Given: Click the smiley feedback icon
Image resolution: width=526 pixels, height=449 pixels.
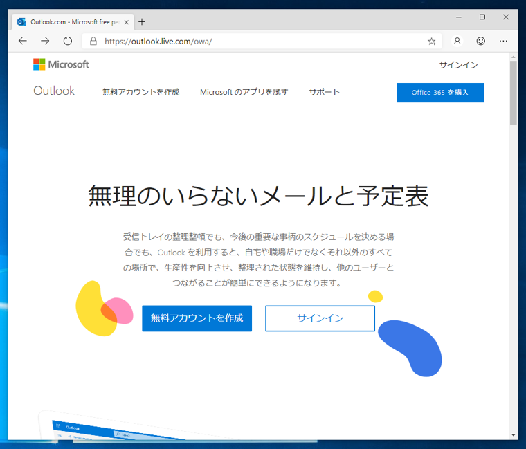Looking at the screenshot, I should [480, 41].
